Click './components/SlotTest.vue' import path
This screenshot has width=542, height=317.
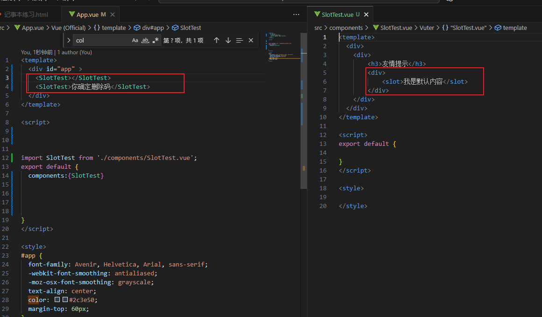click(x=145, y=158)
